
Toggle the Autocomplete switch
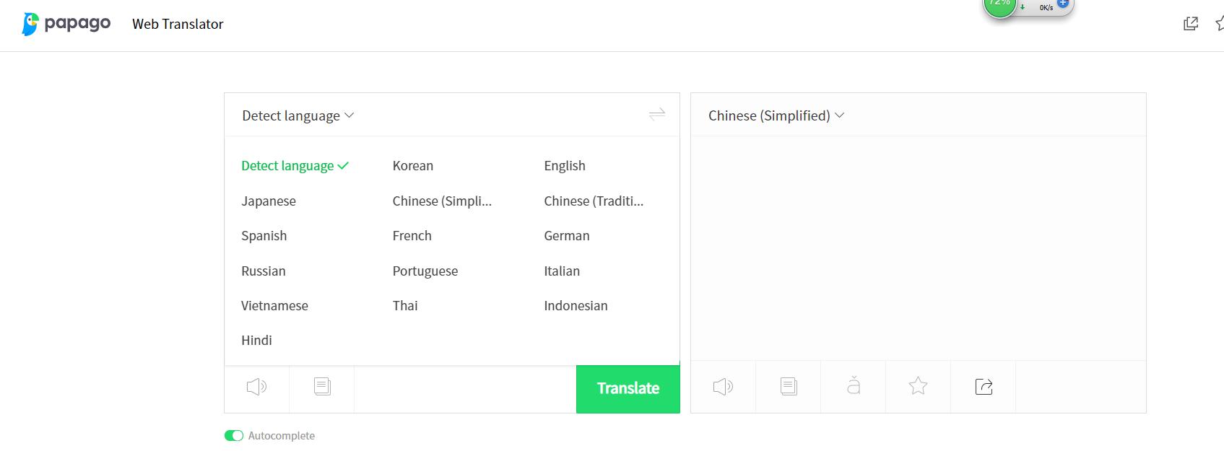234,435
